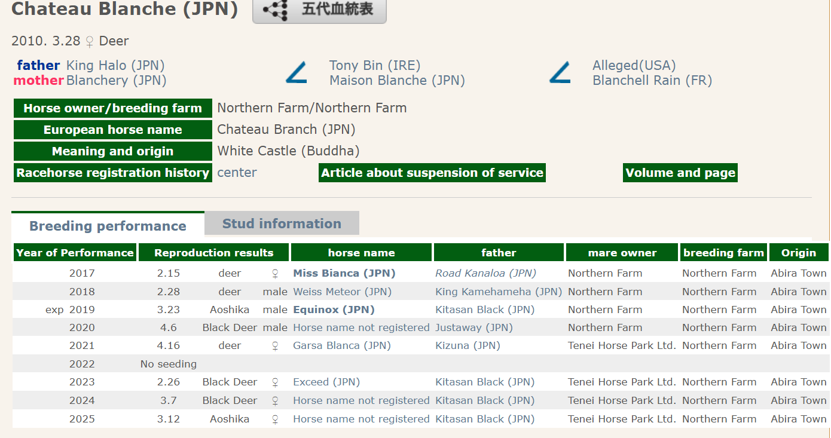This screenshot has width=831, height=438.
Task: Open the five-generation pedigree chart button
Action: 319,11
